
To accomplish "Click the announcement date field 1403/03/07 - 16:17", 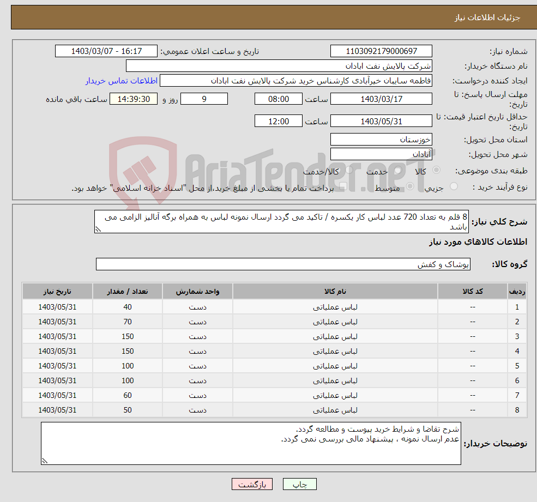I will [x=106, y=51].
